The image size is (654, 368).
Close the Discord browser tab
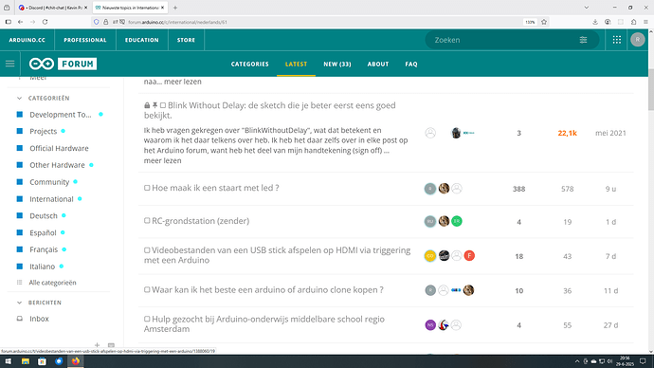[x=86, y=8]
